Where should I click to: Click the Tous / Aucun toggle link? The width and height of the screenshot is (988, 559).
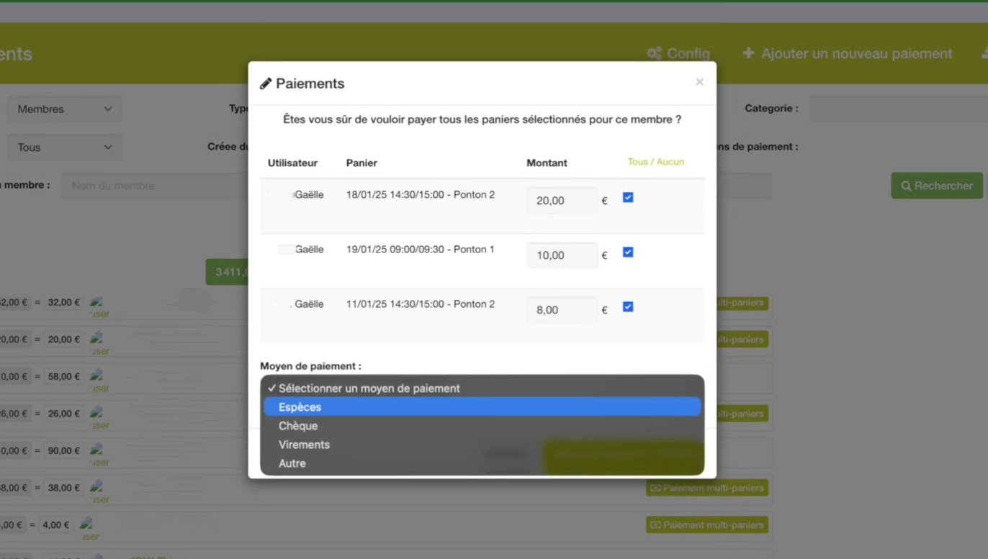click(x=655, y=162)
